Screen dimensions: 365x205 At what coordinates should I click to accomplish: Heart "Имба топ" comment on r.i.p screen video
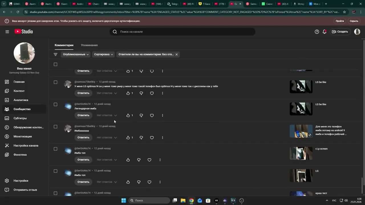tap(149, 160)
